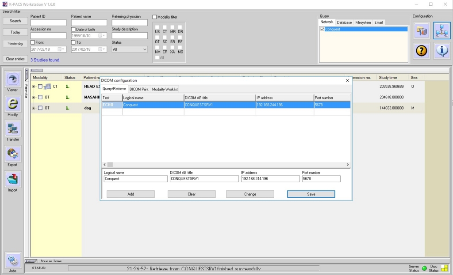Open the From date picker dropdown

pyautogui.click(x=61, y=49)
